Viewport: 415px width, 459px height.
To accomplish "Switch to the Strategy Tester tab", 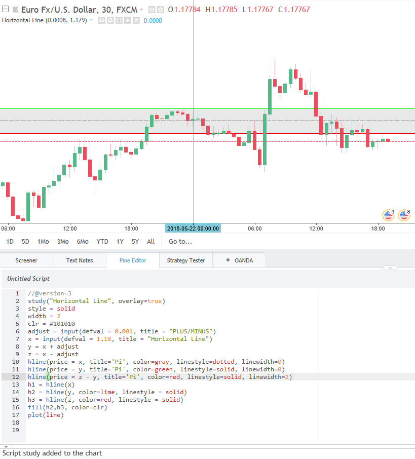I will pyautogui.click(x=186, y=260).
